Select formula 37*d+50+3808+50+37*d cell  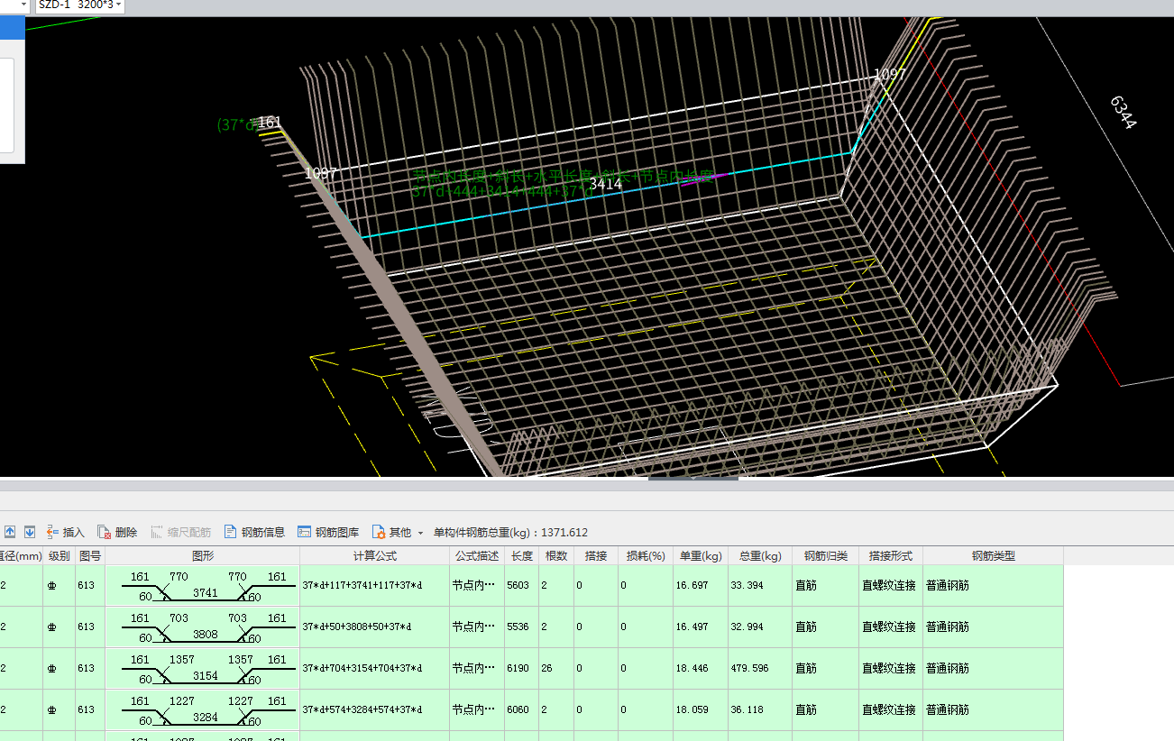click(375, 627)
